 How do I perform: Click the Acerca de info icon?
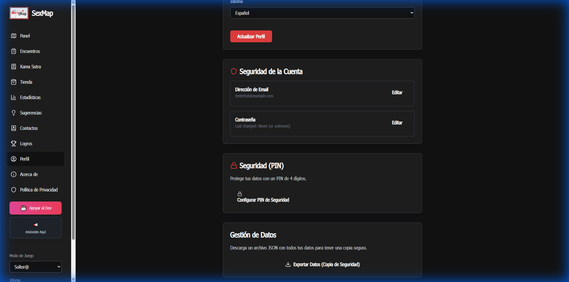coord(14,174)
